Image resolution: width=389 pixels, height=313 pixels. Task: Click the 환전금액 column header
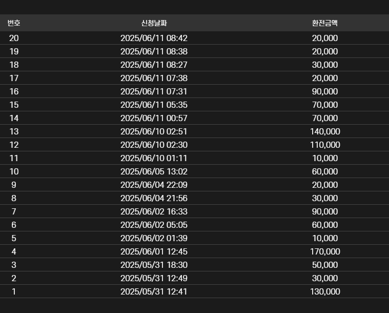tap(325, 23)
